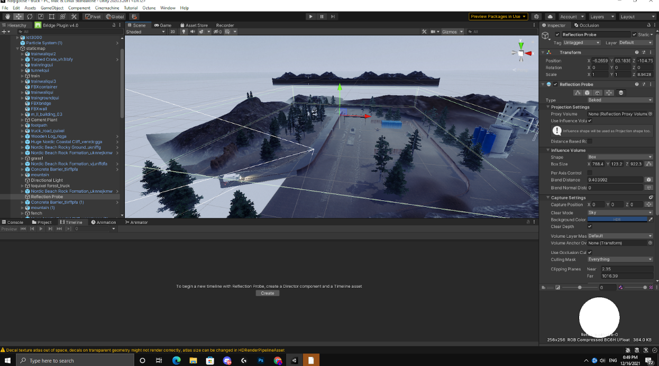Click Preview Packages in Use button

[x=498, y=16]
